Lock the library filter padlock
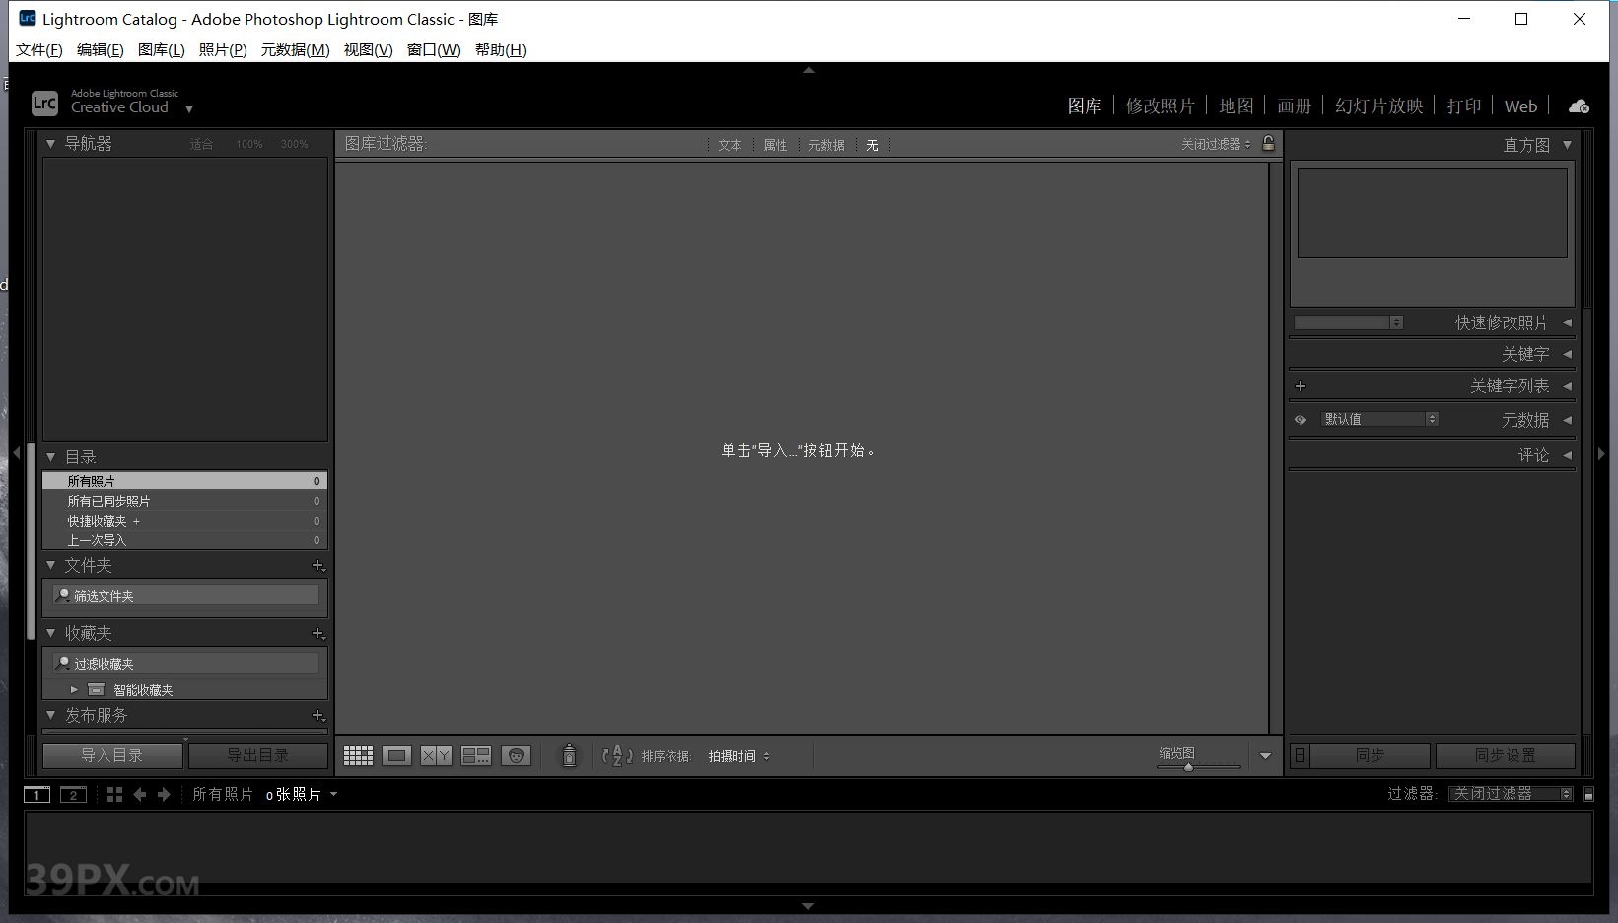The height and width of the screenshot is (923, 1618). [x=1269, y=144]
